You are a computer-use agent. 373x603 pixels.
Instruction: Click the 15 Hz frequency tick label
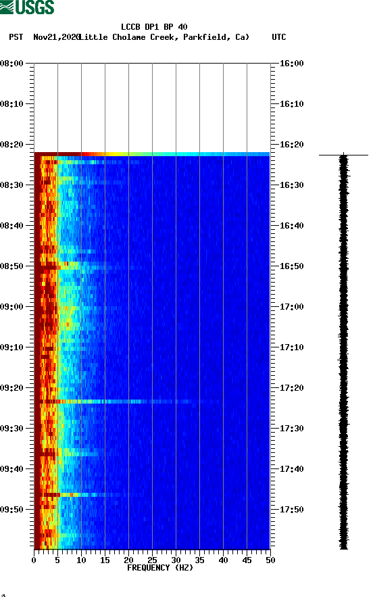[105, 560]
